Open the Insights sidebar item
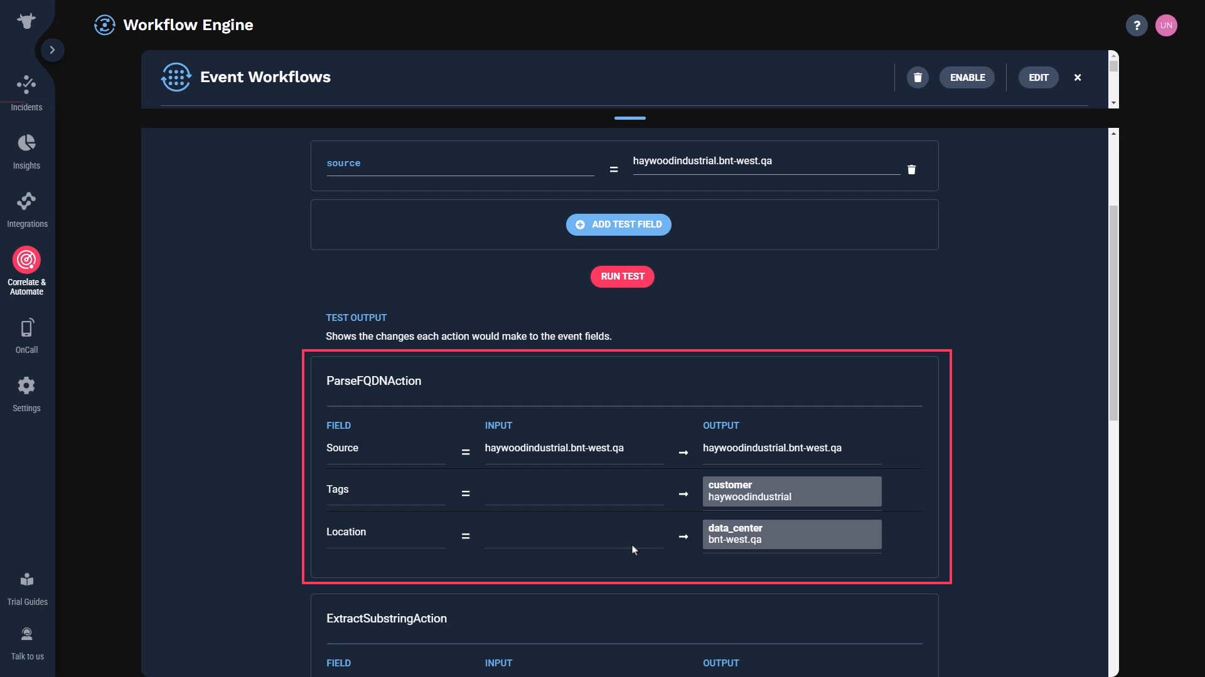Screen dimensions: 1205x677 click(x=26, y=152)
